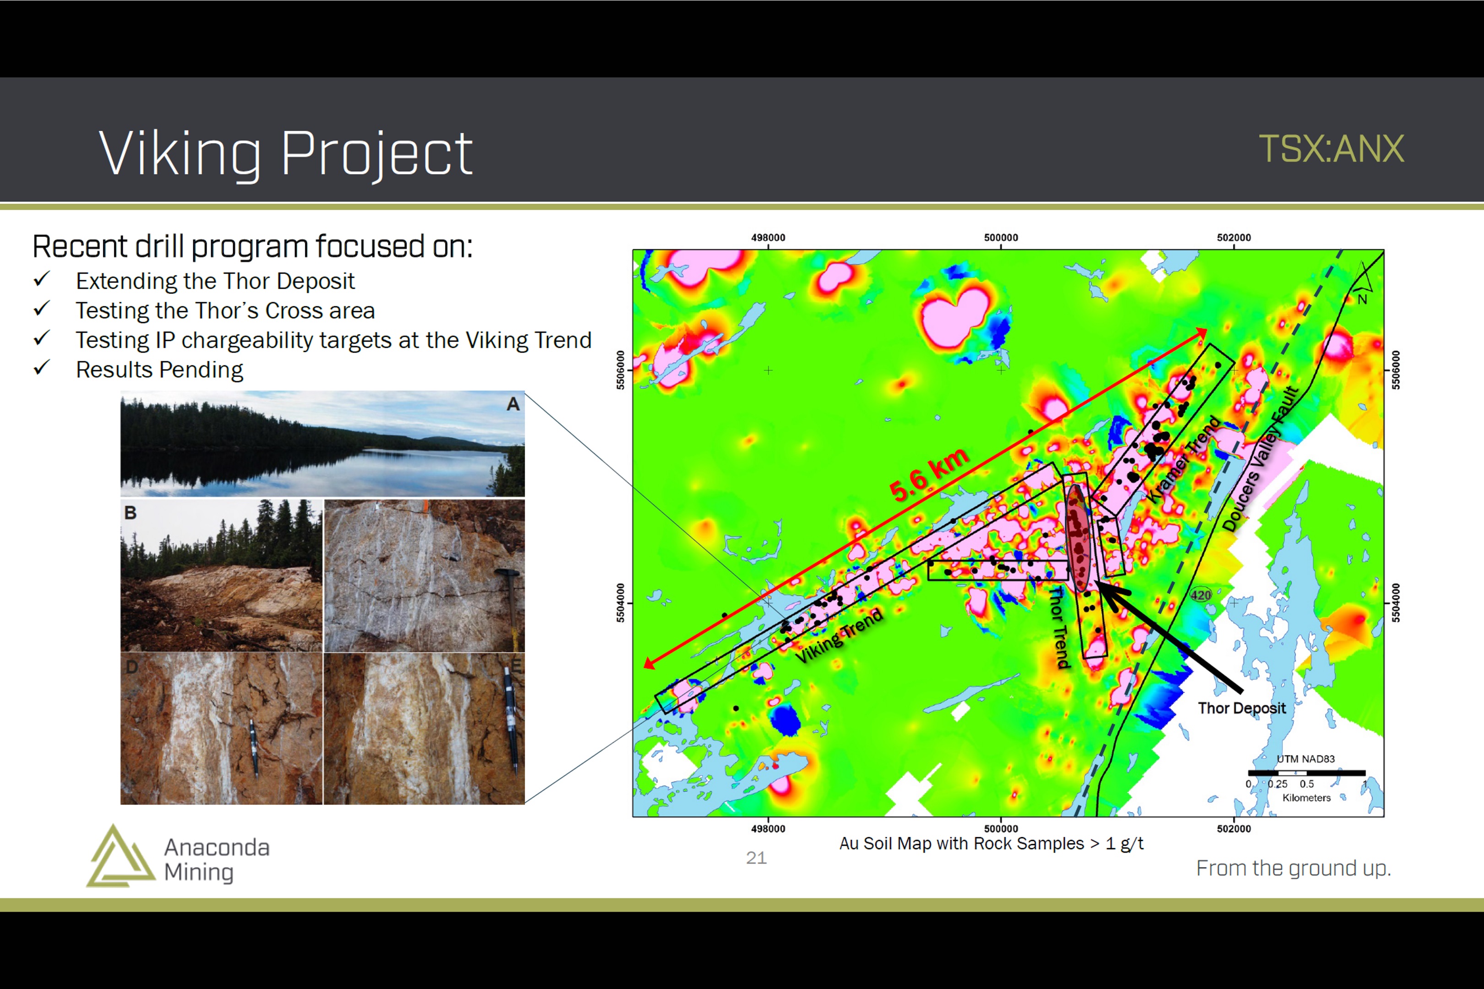Click the 'Thor Trend' map label
The height and width of the screenshot is (989, 1484).
[x=1059, y=628]
